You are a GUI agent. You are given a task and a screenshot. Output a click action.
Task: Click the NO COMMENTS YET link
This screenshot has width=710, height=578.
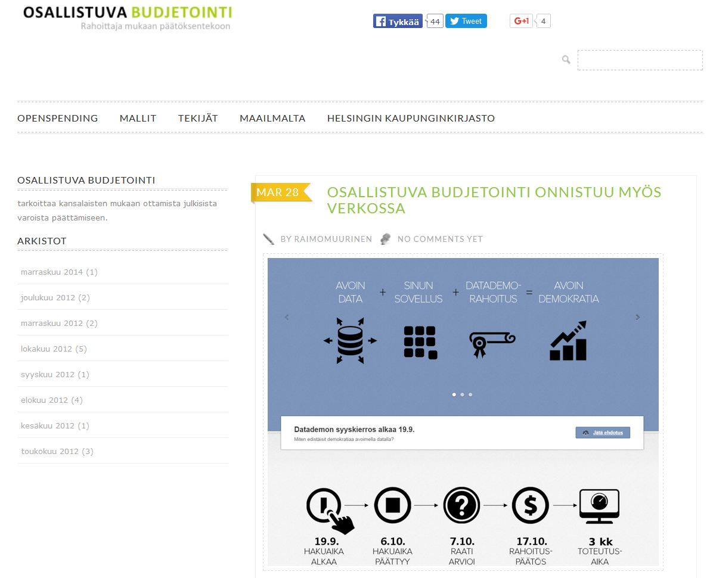pos(440,239)
